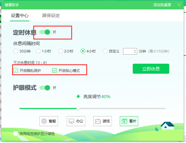Image resolution: width=186 pixels, height=143 pixels.
Task: Select the 30分钟 interval option
Action: (16, 51)
